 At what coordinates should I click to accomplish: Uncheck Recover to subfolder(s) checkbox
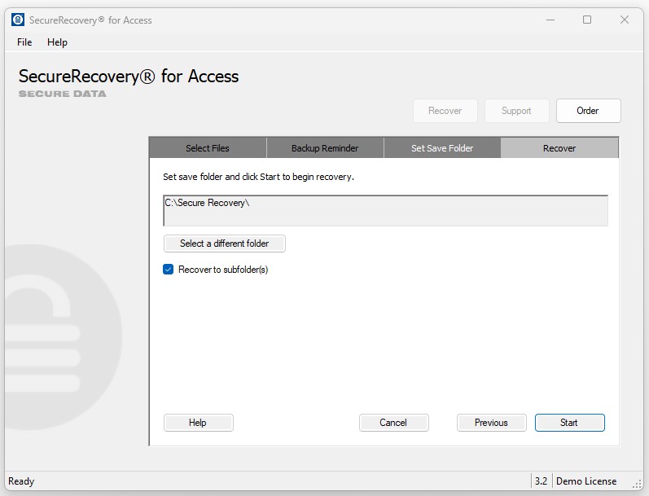[x=169, y=270]
